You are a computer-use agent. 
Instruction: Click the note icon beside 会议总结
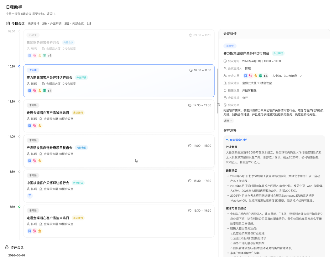point(225,105)
